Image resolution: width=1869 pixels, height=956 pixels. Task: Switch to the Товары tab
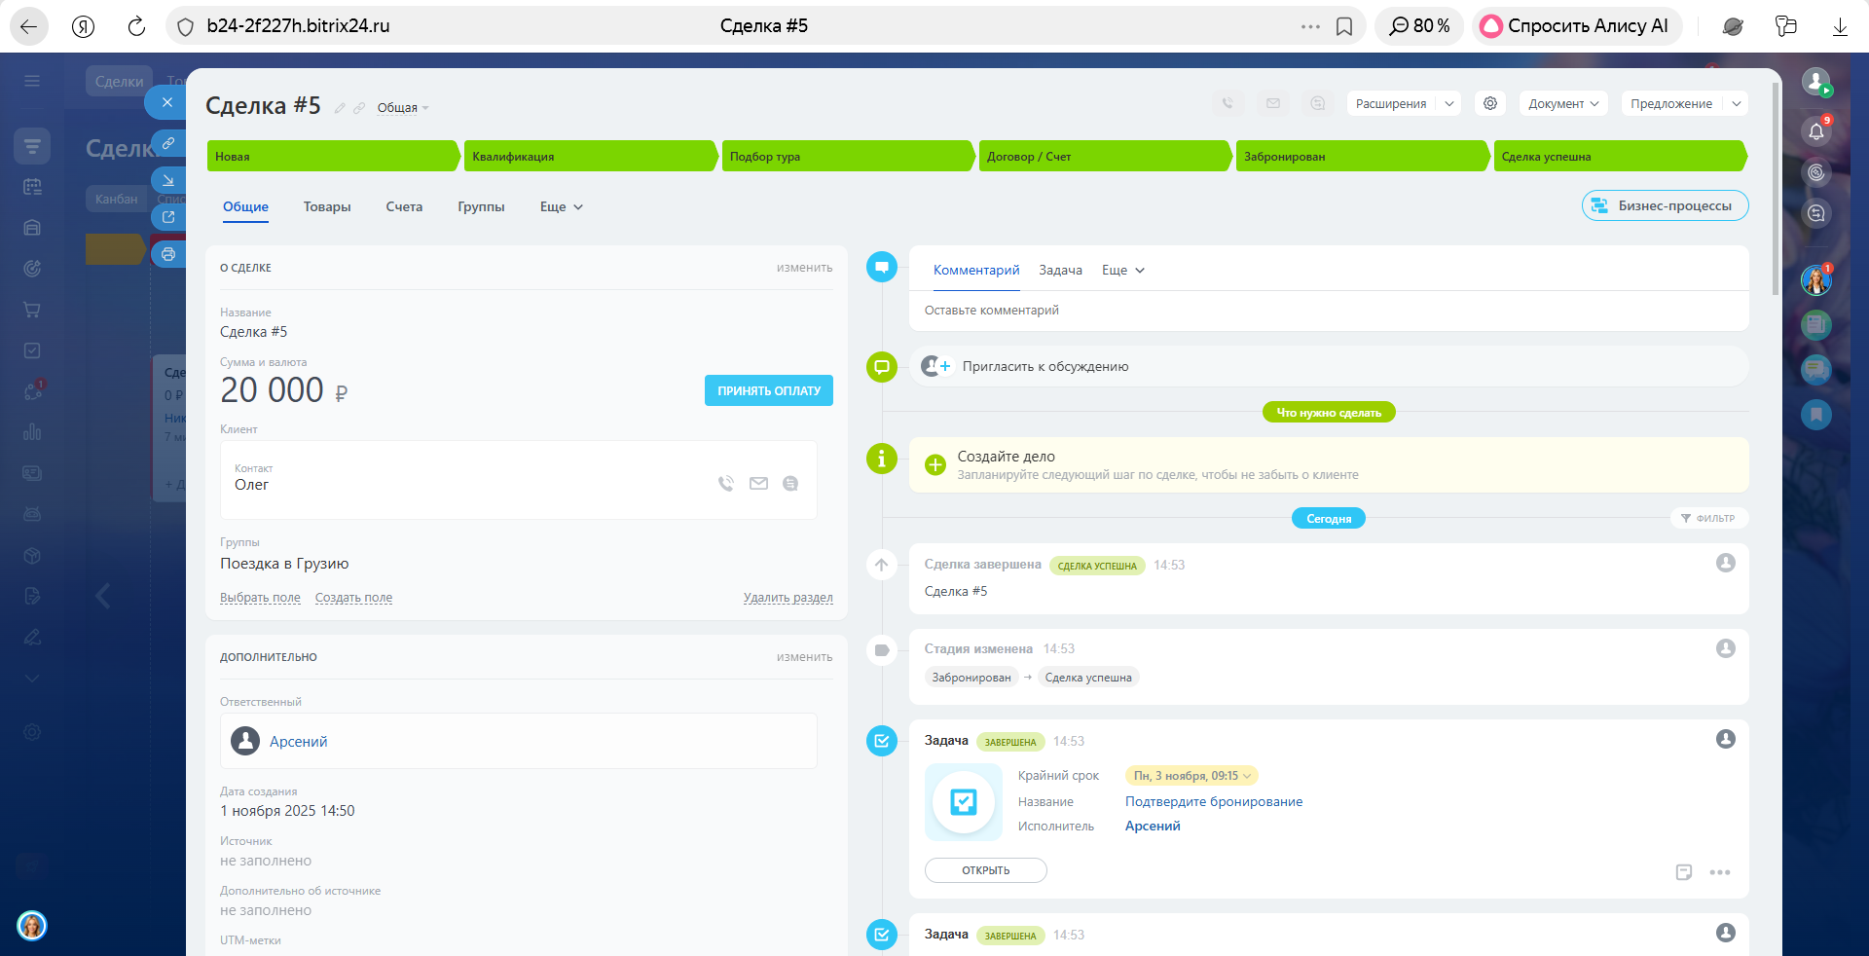tap(327, 206)
